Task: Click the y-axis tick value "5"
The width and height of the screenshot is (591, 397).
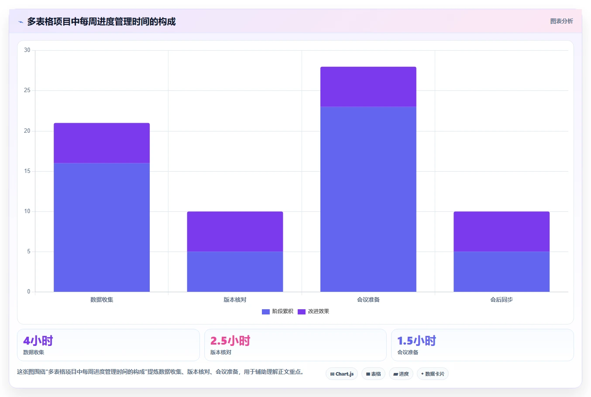Action: click(x=29, y=252)
